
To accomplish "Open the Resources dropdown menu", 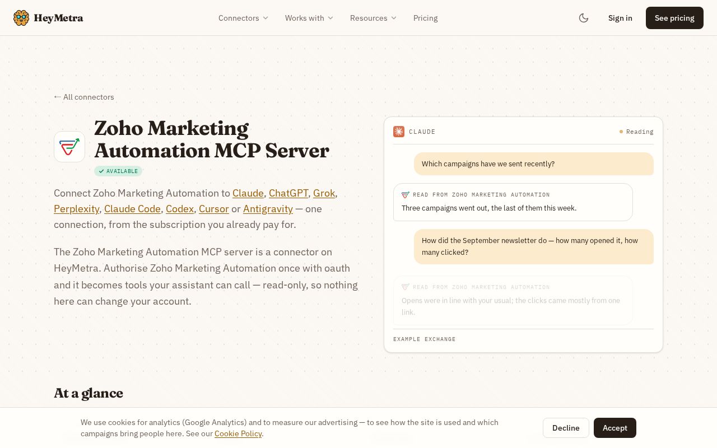I will [373, 18].
